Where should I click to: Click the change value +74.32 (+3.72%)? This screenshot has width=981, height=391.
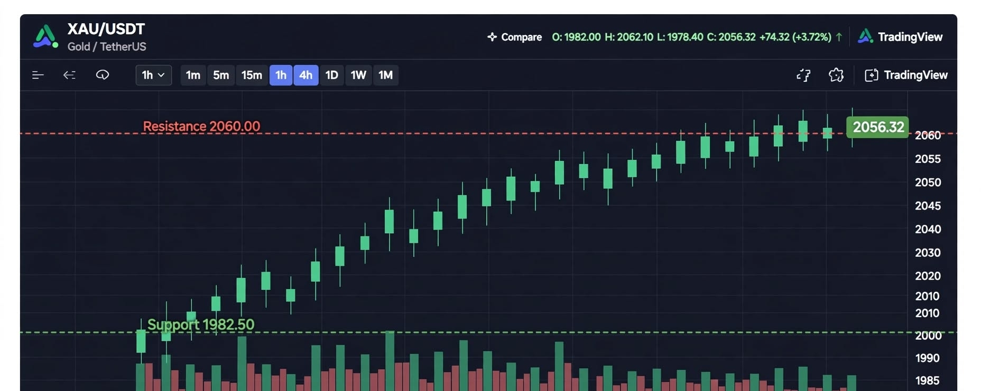795,37
